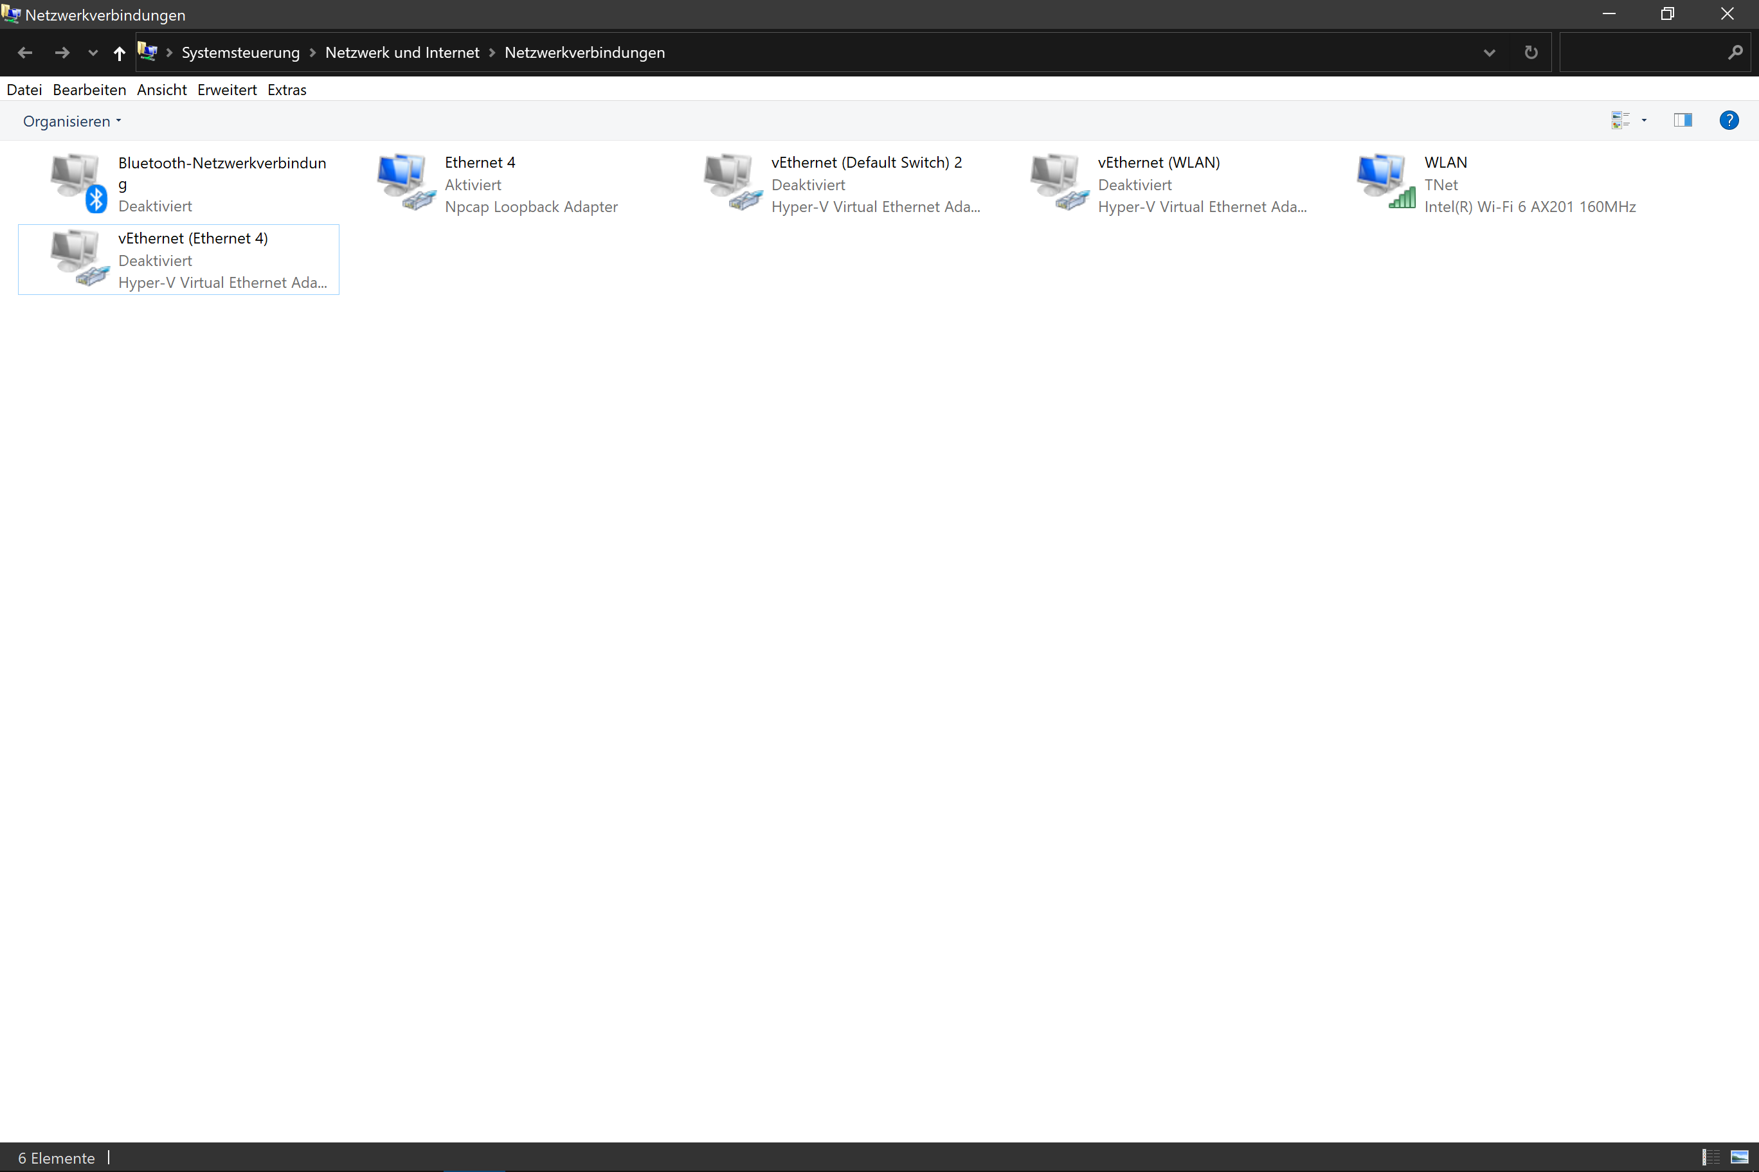Screen dimensions: 1759x1172
Task: Open the help question mark icon
Action: (1728, 120)
